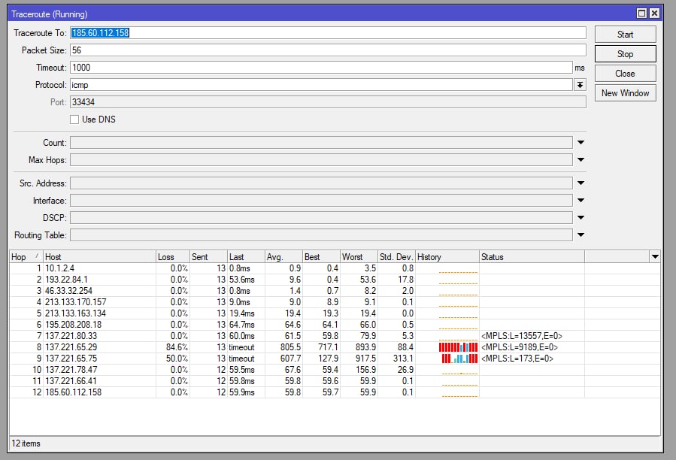Sort by the Best column header
The width and height of the screenshot is (676, 460).
click(x=321, y=257)
